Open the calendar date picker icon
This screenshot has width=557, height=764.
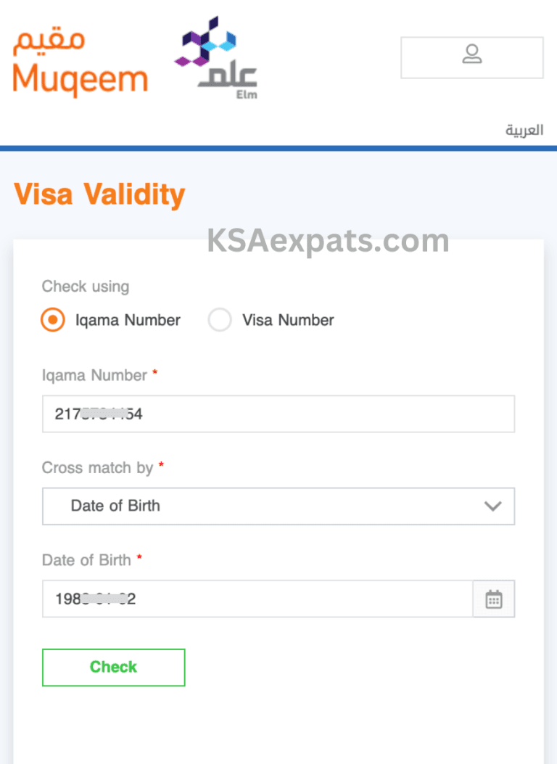493,599
